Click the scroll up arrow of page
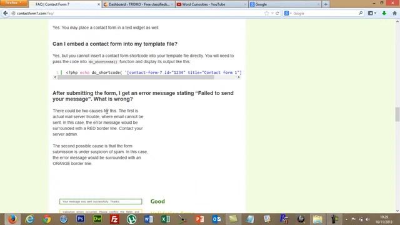The height and width of the screenshot is (225, 400). [x=397, y=22]
